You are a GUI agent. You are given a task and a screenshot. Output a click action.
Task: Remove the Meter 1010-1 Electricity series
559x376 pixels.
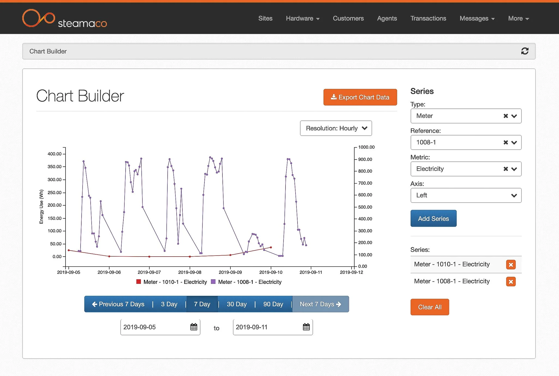pyautogui.click(x=510, y=264)
